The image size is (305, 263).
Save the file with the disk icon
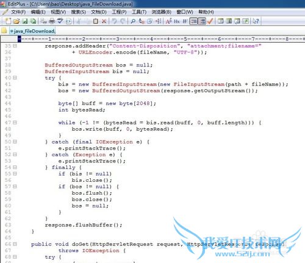[25, 21]
